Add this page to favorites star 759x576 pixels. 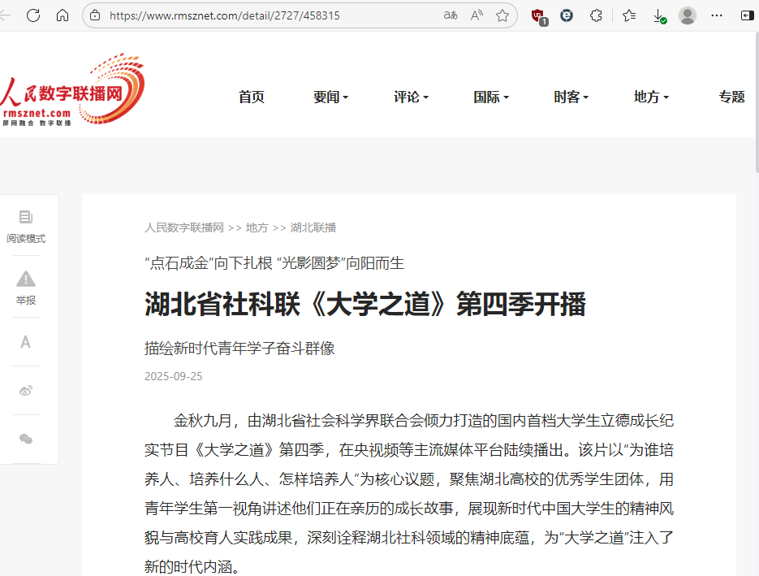(x=502, y=15)
